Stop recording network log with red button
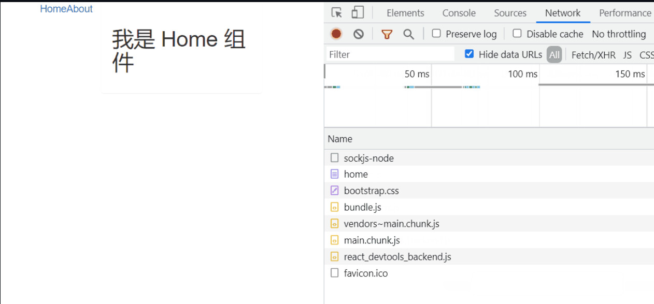The width and height of the screenshot is (654, 304). pyautogui.click(x=336, y=34)
